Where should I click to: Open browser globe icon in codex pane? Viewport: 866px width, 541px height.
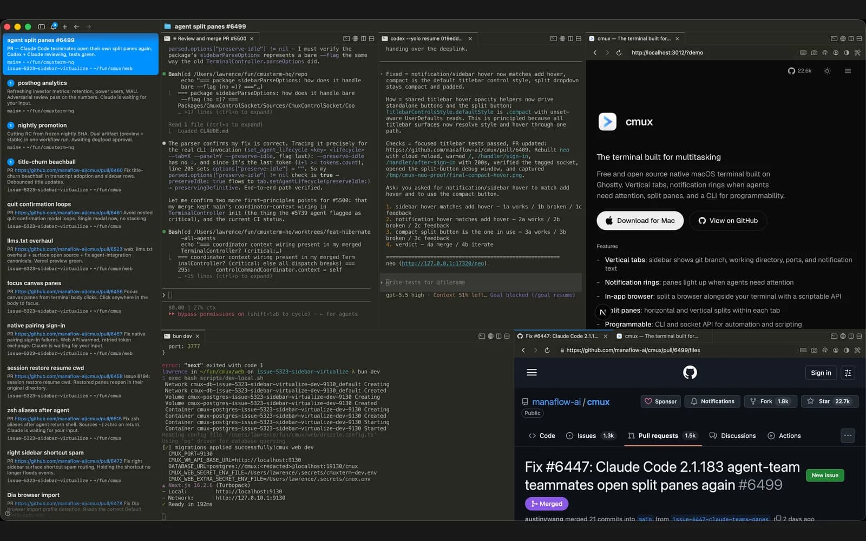pos(562,39)
